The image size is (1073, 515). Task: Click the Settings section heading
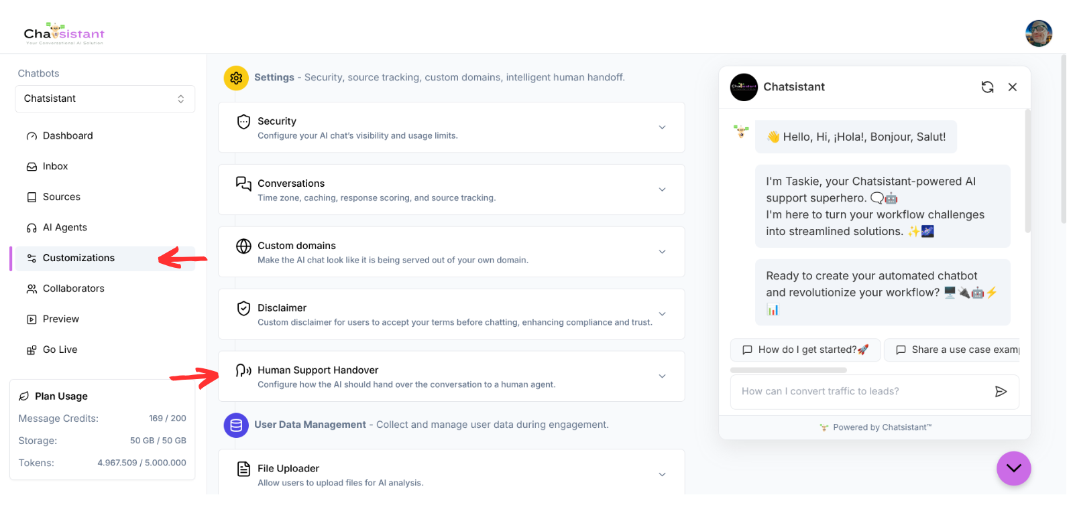point(274,78)
